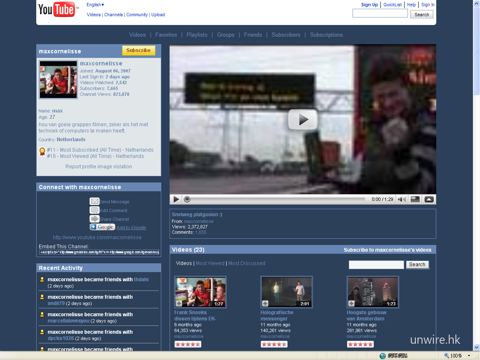The height and width of the screenshot is (360, 480).
Task: Click the browser zoom magnifier icon
Action: [447, 355]
